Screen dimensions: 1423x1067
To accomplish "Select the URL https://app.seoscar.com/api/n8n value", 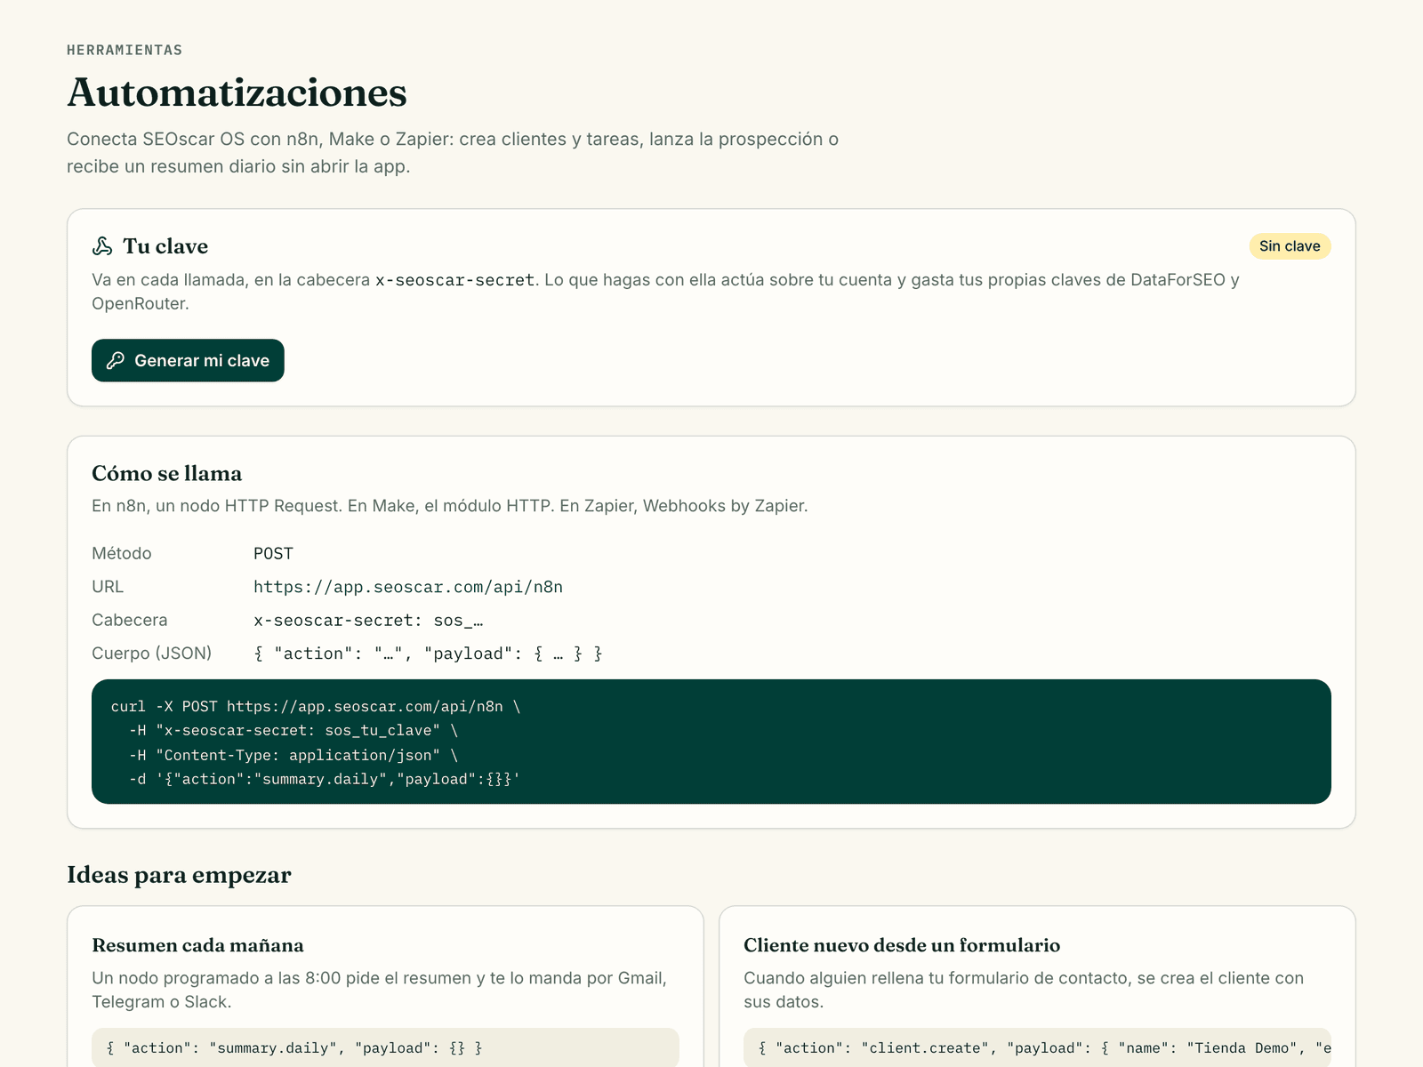I will click(x=408, y=587).
